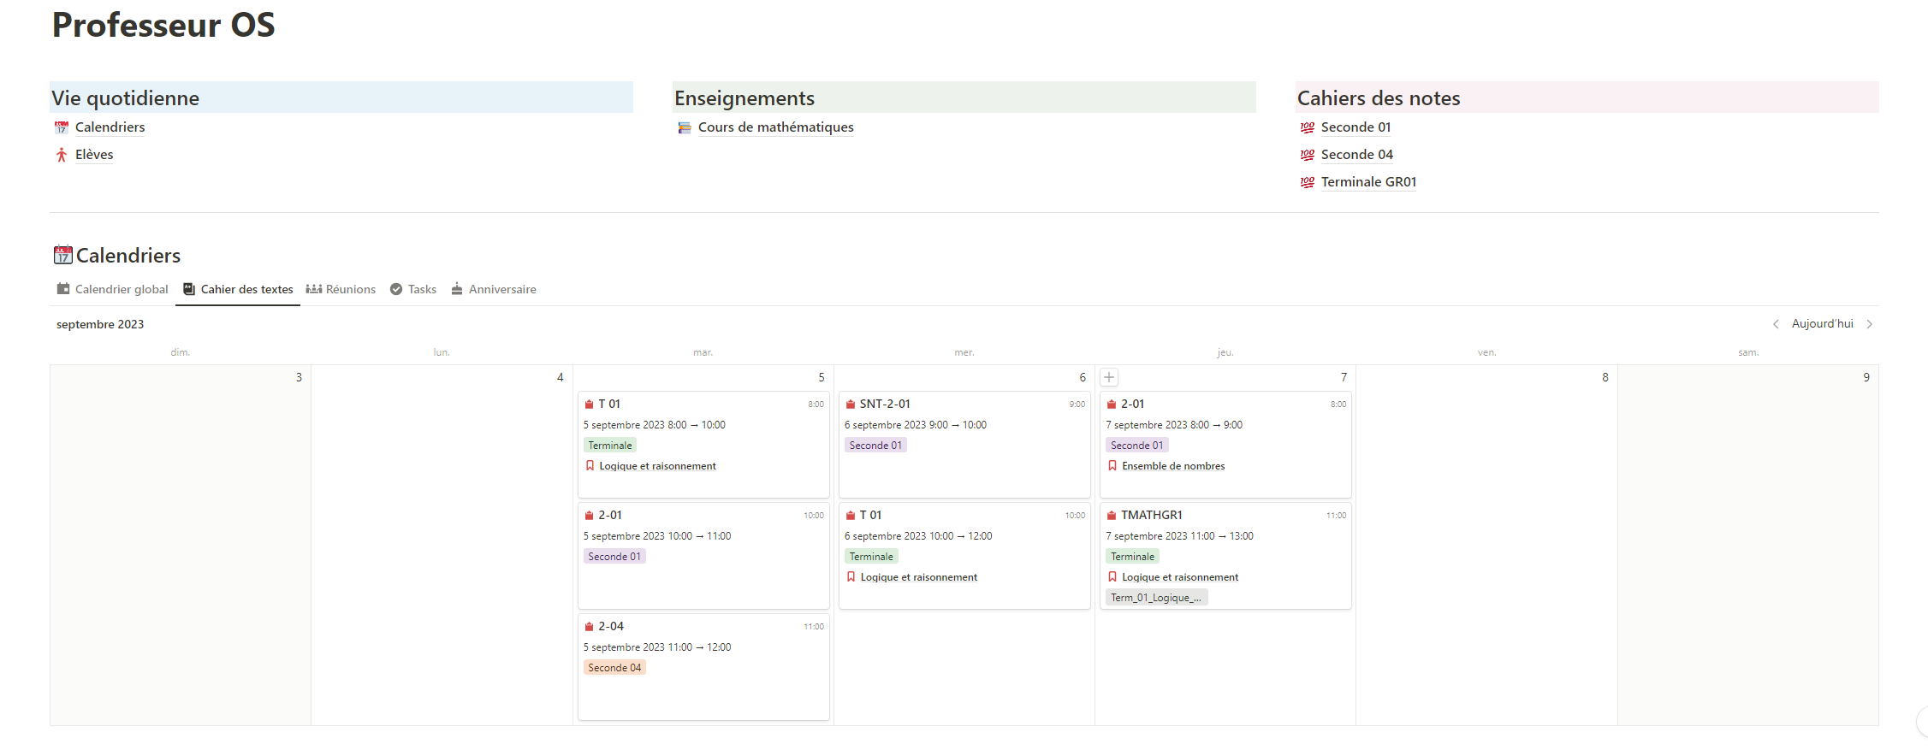
Task: Open the TMATHGR1 calendar entry
Action: click(x=1151, y=515)
